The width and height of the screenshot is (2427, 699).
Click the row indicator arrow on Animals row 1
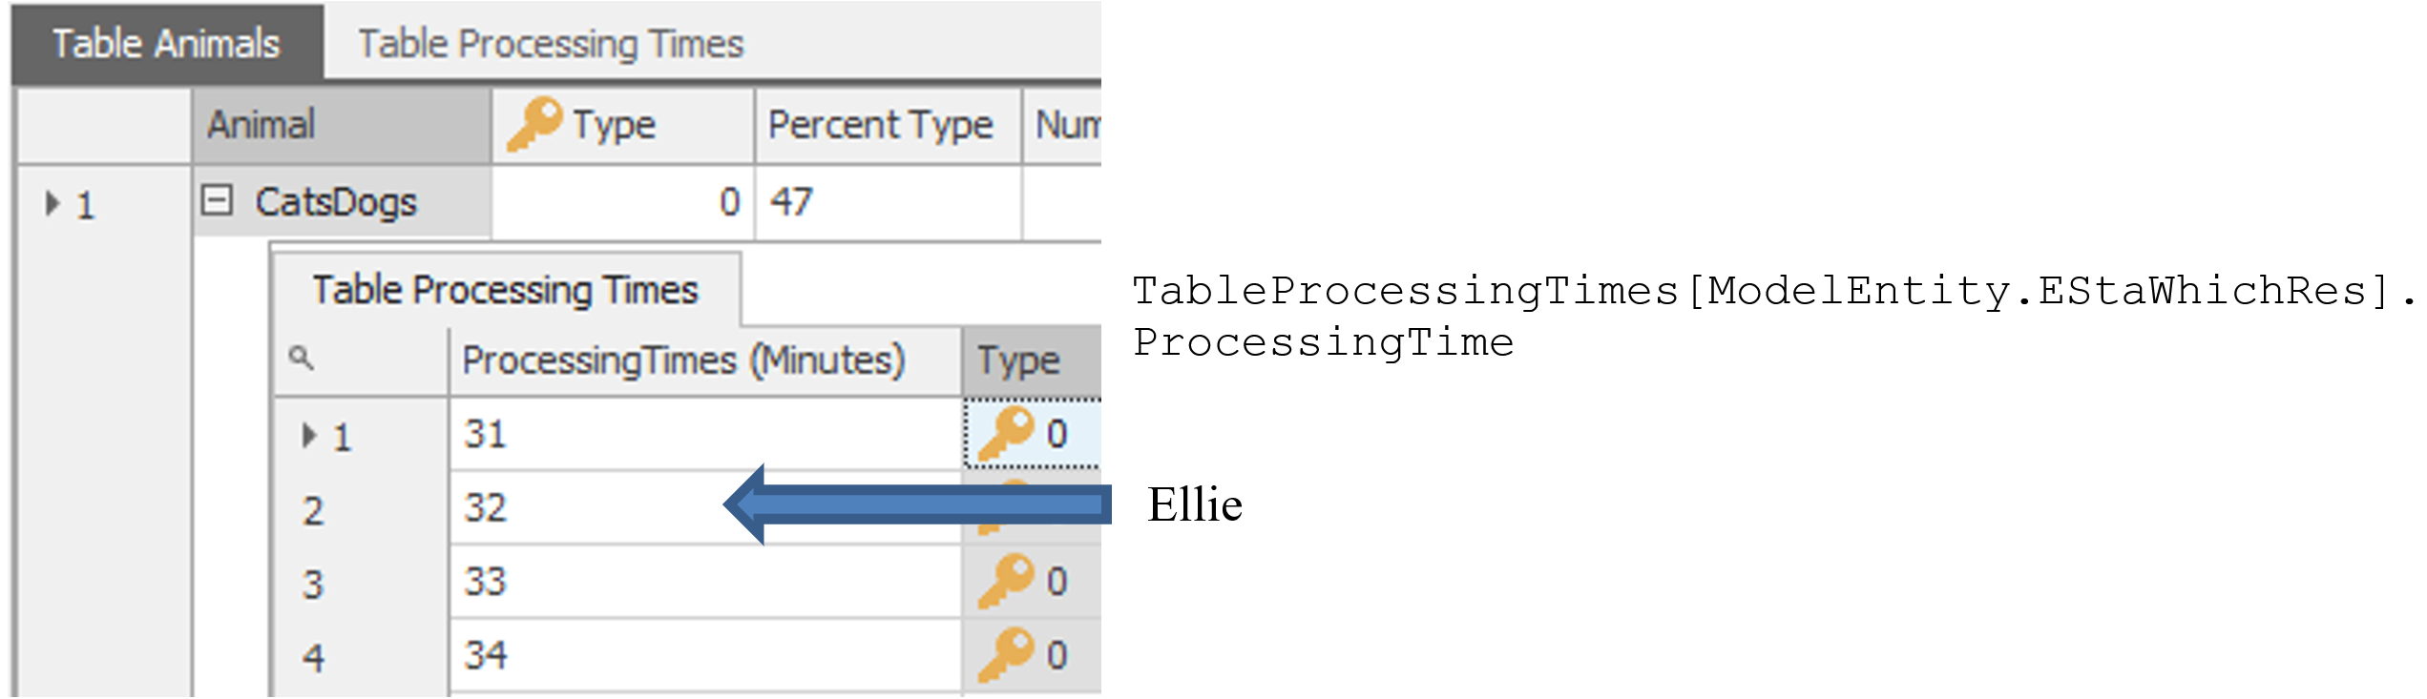52,202
